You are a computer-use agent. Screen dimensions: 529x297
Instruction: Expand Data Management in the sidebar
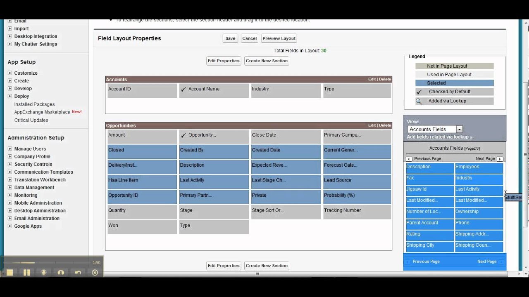(x=10, y=187)
